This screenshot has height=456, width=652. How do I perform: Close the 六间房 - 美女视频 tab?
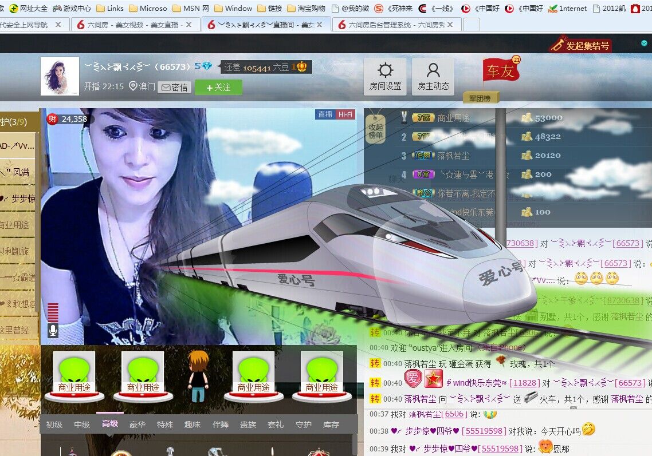point(188,25)
